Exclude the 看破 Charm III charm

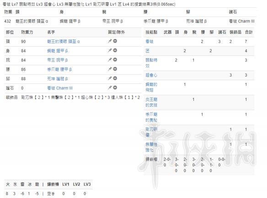(115, 88)
